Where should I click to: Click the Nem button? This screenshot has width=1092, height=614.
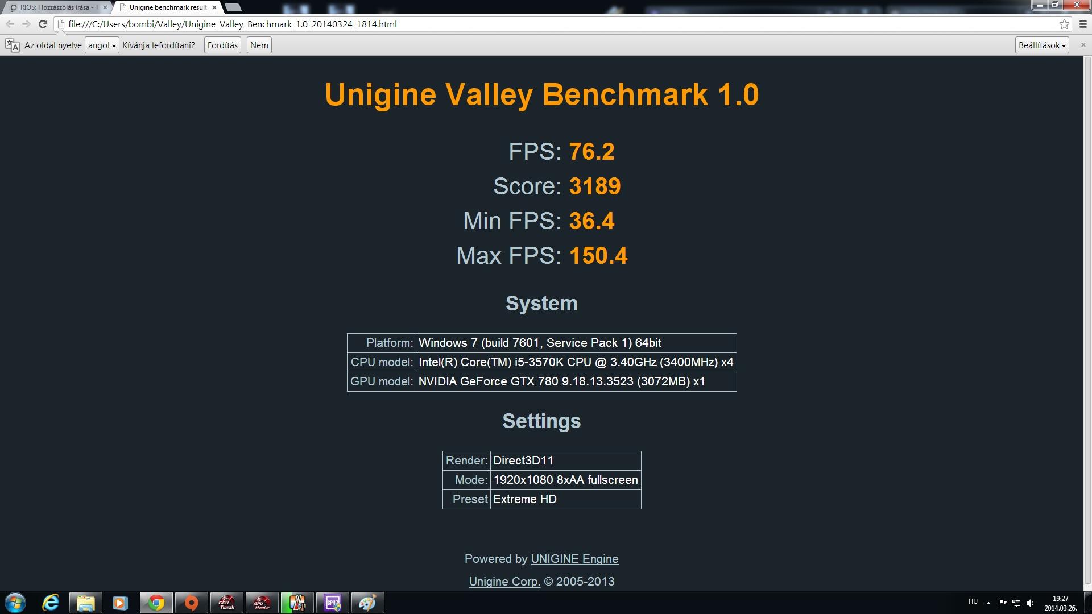(x=259, y=45)
